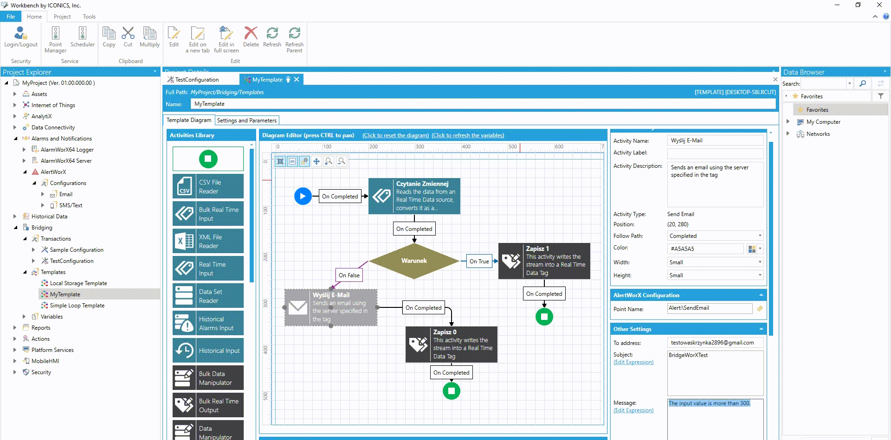Switch to the Project ribbon tab

click(x=62, y=16)
